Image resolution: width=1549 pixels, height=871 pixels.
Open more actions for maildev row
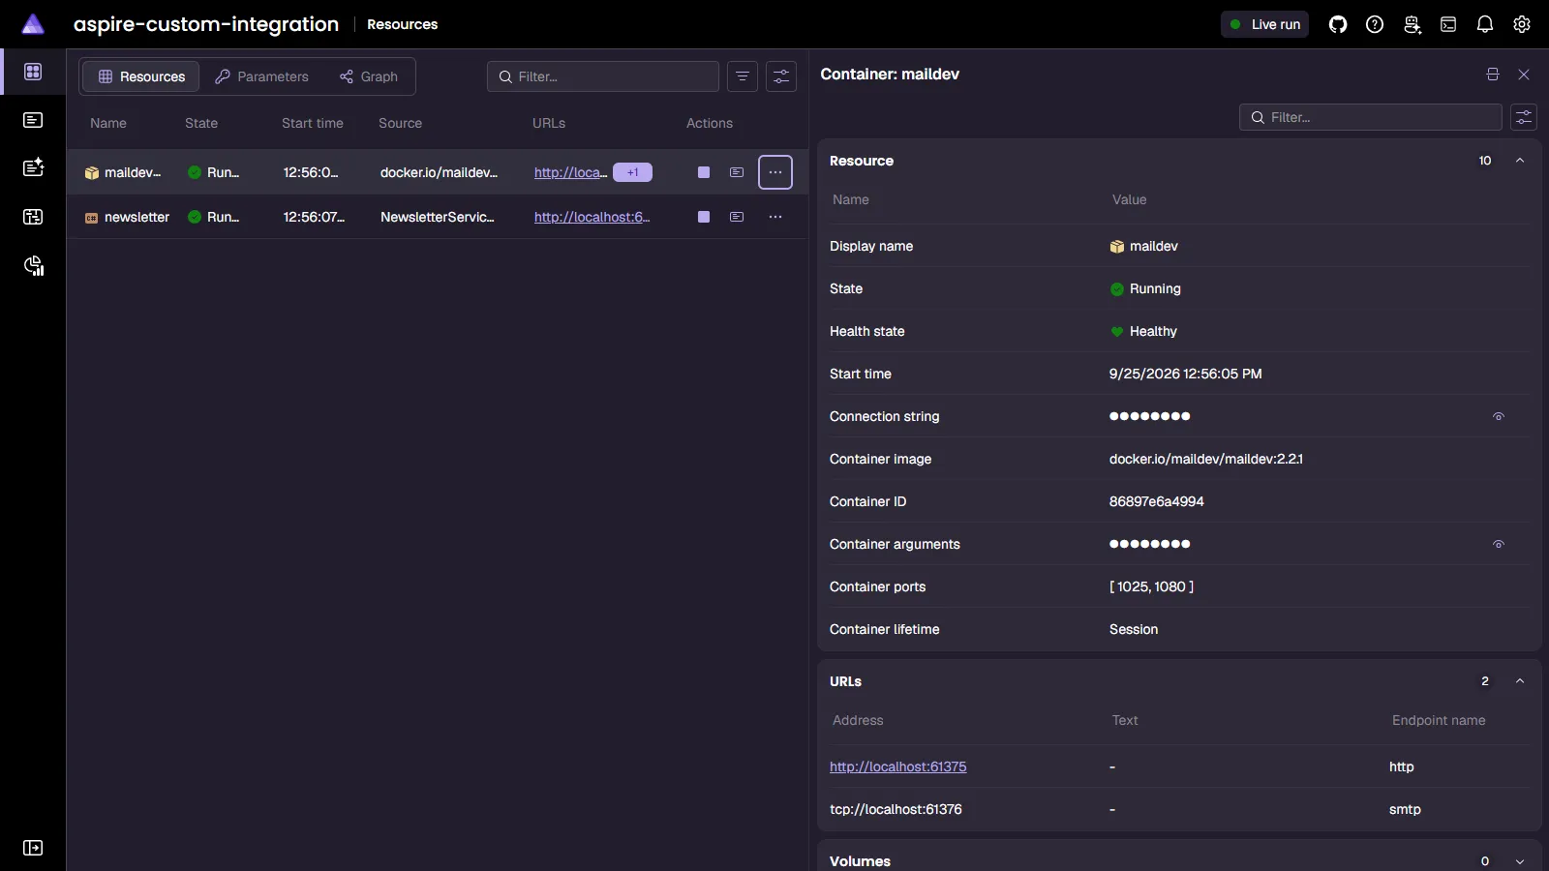click(x=775, y=172)
